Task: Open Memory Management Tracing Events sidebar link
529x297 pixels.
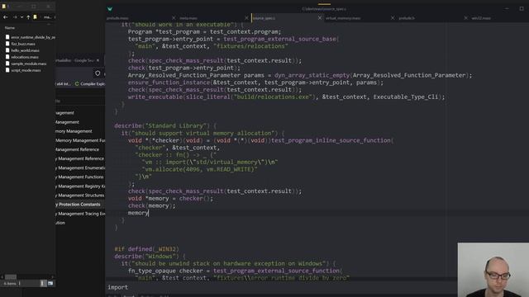Action: pos(80,214)
